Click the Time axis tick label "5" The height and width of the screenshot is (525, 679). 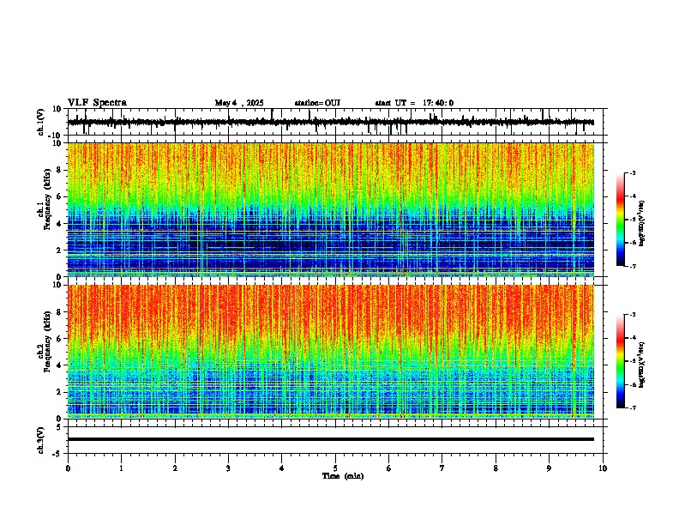[335, 468]
